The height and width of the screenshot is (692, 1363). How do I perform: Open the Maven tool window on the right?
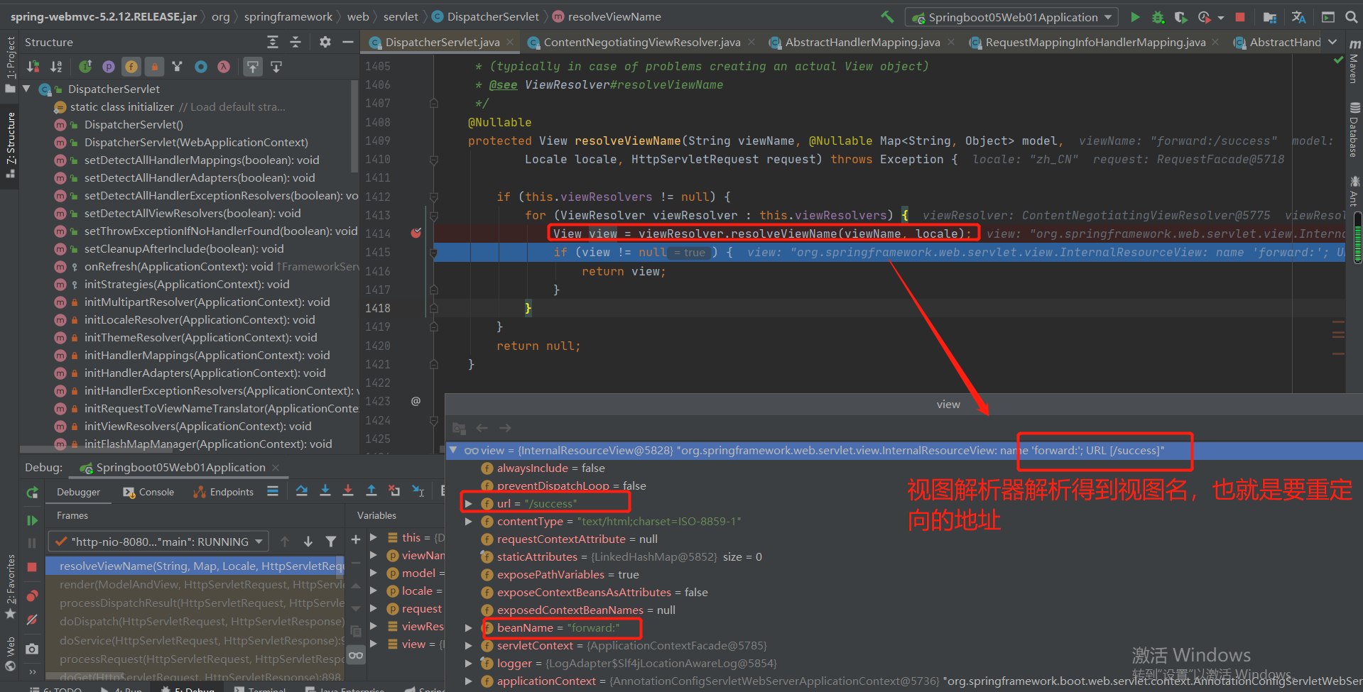(x=1354, y=62)
